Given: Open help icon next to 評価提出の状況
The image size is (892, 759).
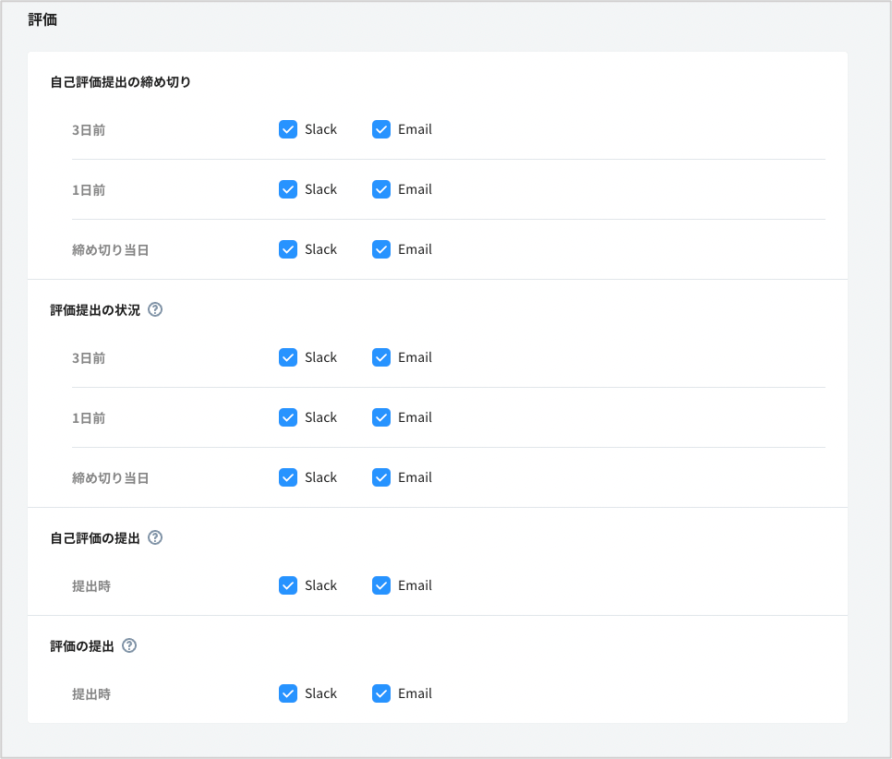Looking at the screenshot, I should pos(155,310).
